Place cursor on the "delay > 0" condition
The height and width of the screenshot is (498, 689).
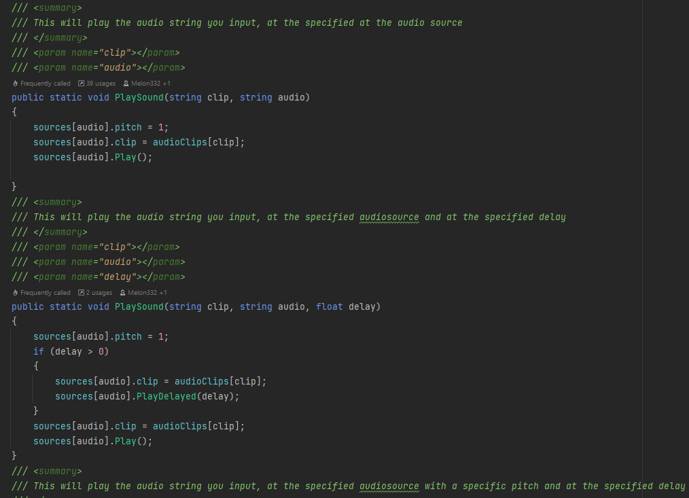pyautogui.click(x=79, y=351)
